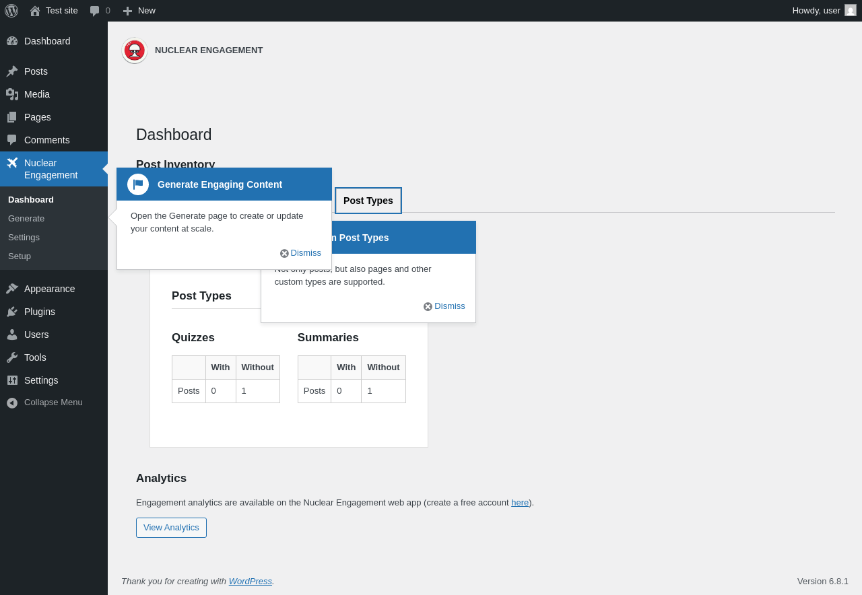Open the Dashboard sidebar menu

click(54, 41)
